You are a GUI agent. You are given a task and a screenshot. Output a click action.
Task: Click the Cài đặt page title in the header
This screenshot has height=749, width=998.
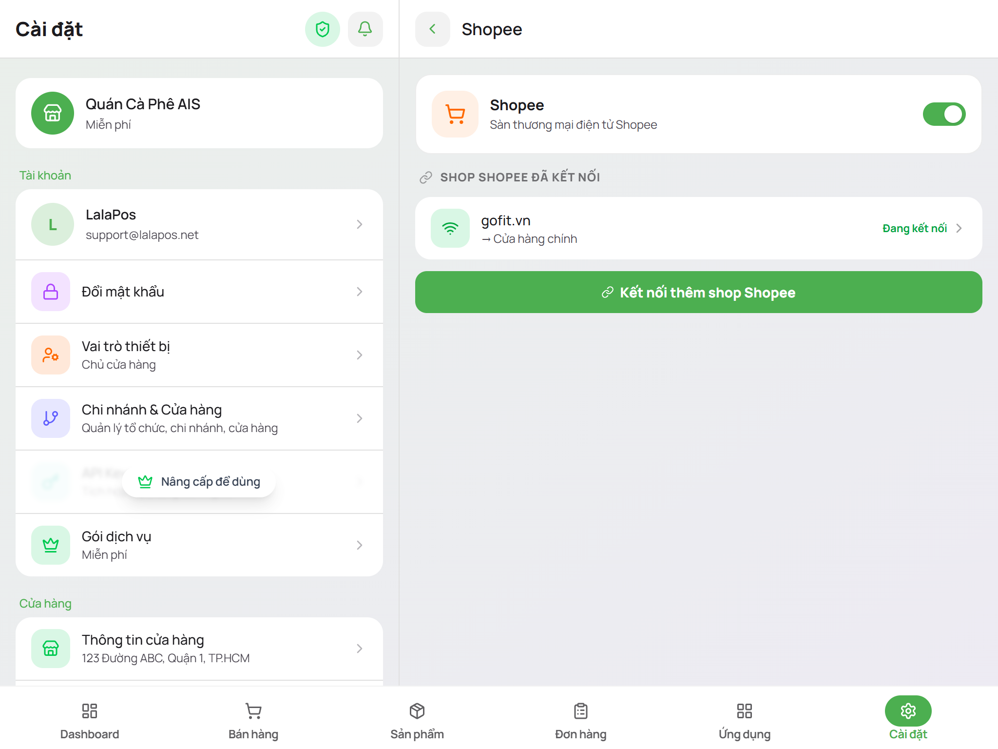tap(49, 29)
